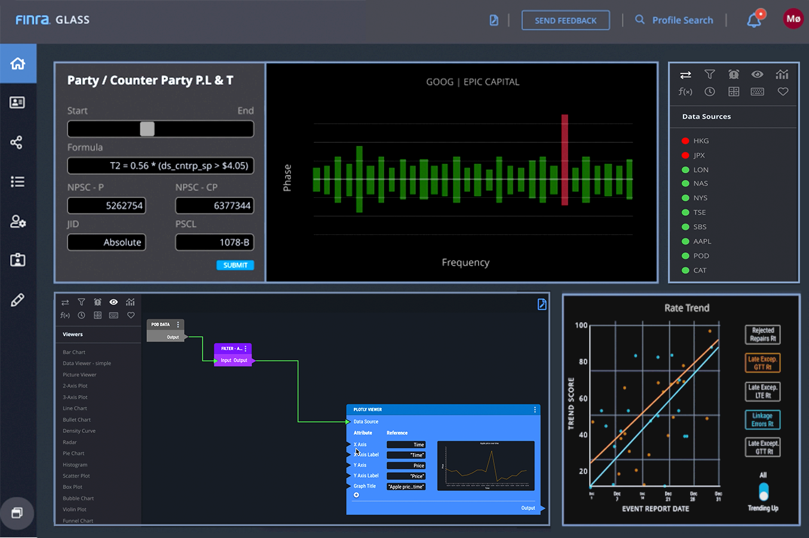Click the Start/End range slider handle
809x538 pixels.
[147, 129]
